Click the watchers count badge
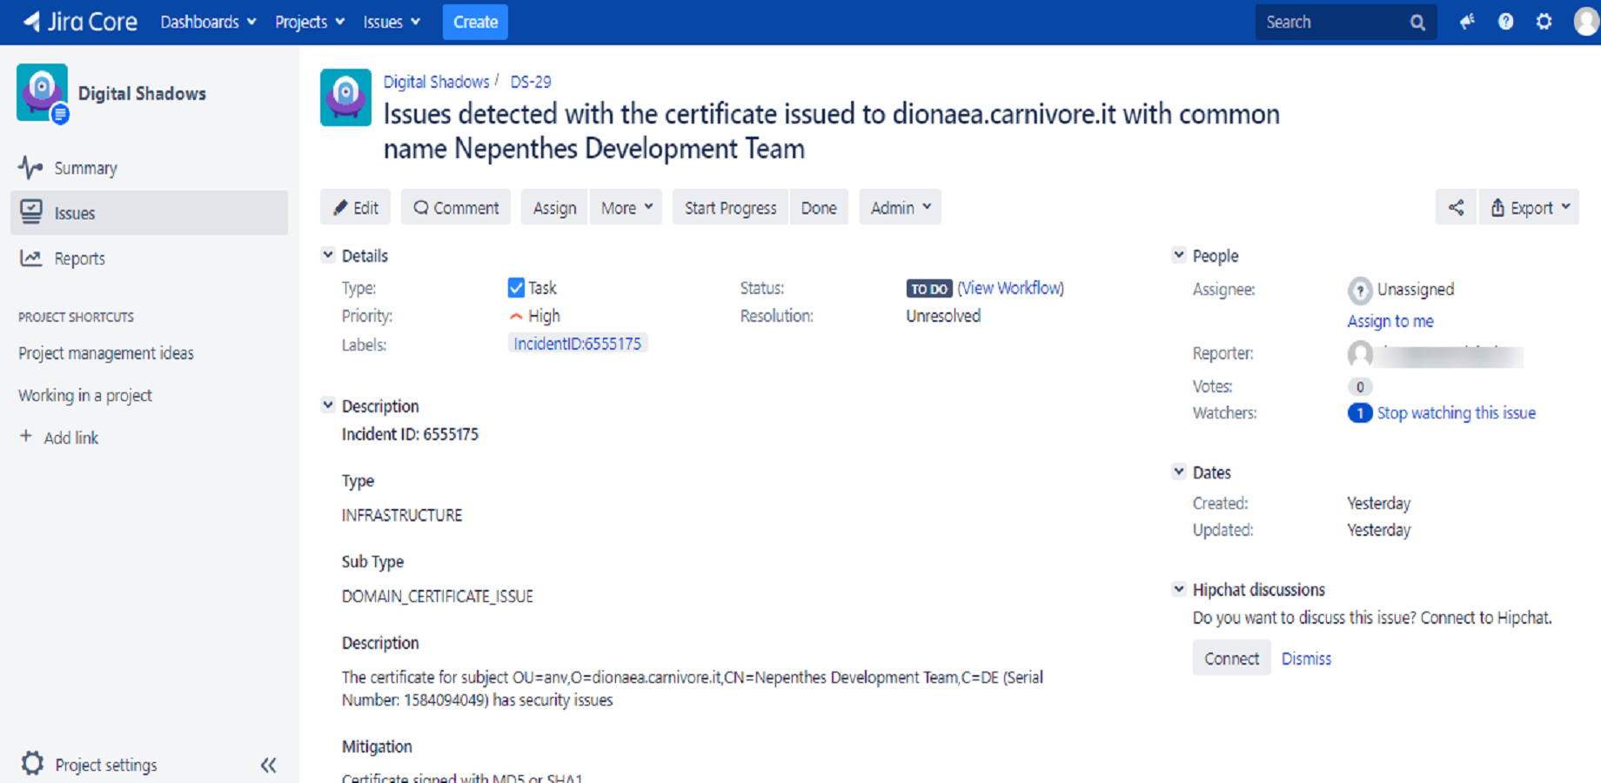 1359,413
